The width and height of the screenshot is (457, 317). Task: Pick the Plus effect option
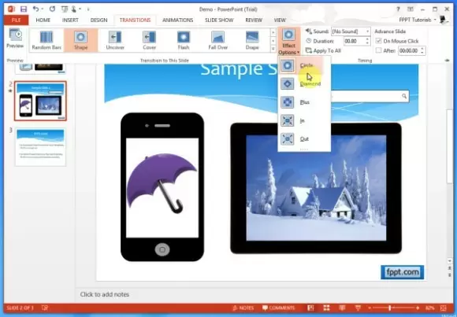[304, 102]
